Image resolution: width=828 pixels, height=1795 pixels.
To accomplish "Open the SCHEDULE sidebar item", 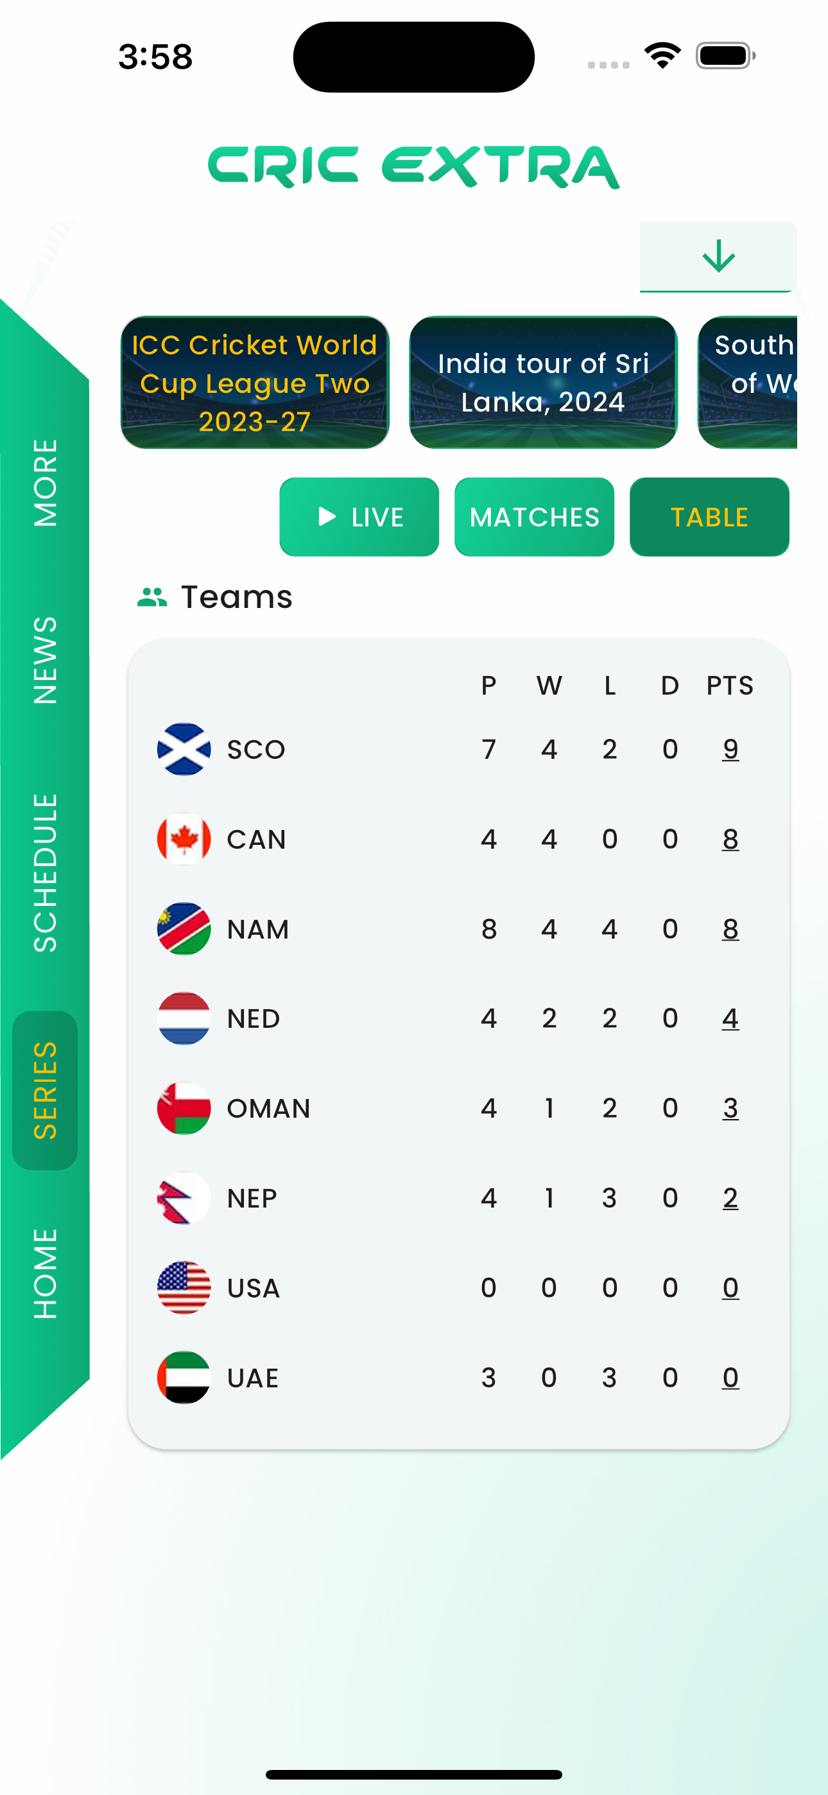I will [x=44, y=873].
